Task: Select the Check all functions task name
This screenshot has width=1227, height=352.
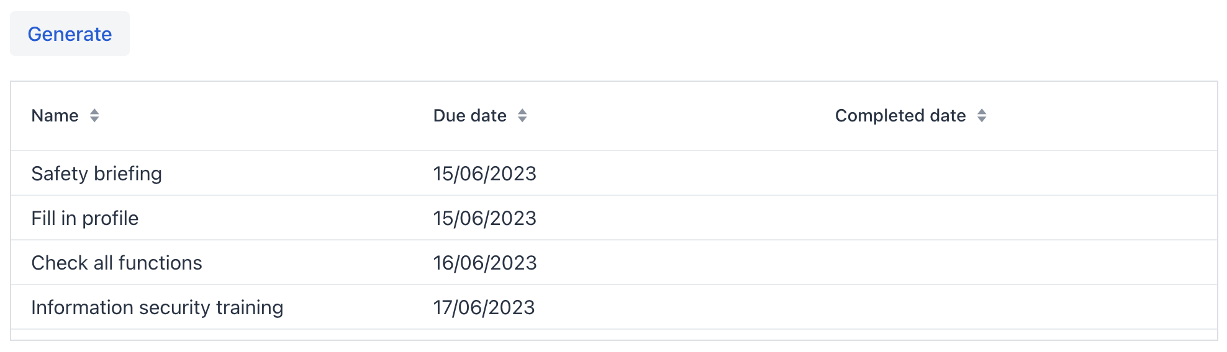Action: pyautogui.click(x=117, y=263)
